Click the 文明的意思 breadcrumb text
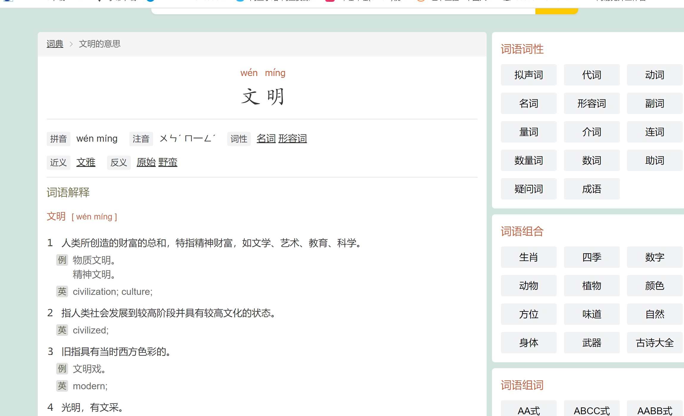The image size is (684, 416). pos(100,44)
